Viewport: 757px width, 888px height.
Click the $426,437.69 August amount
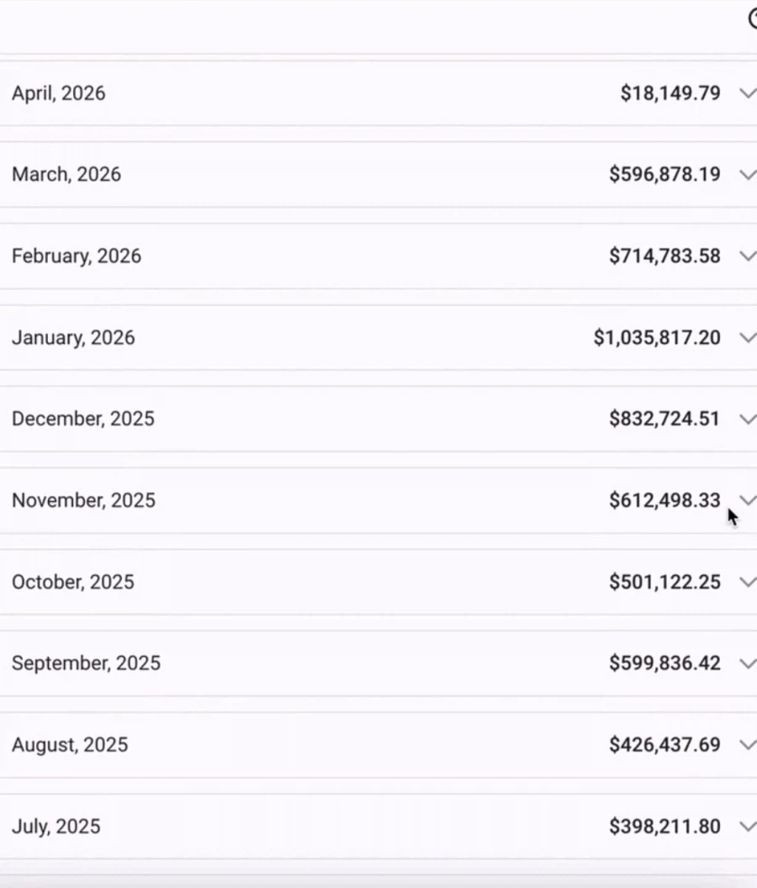pos(664,745)
